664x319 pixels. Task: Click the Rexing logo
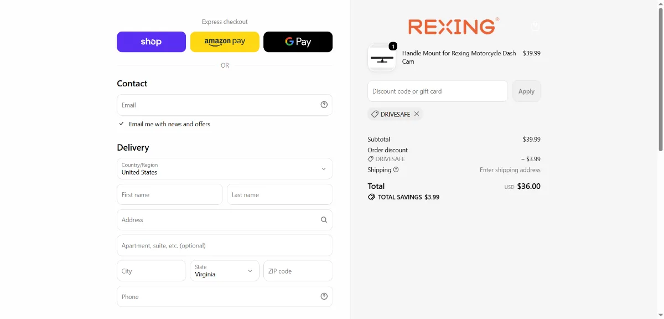[454, 26]
